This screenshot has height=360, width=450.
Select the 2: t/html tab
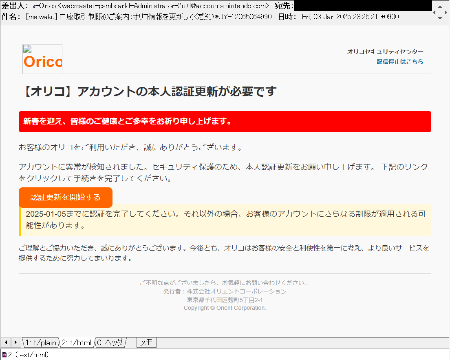(x=76, y=342)
